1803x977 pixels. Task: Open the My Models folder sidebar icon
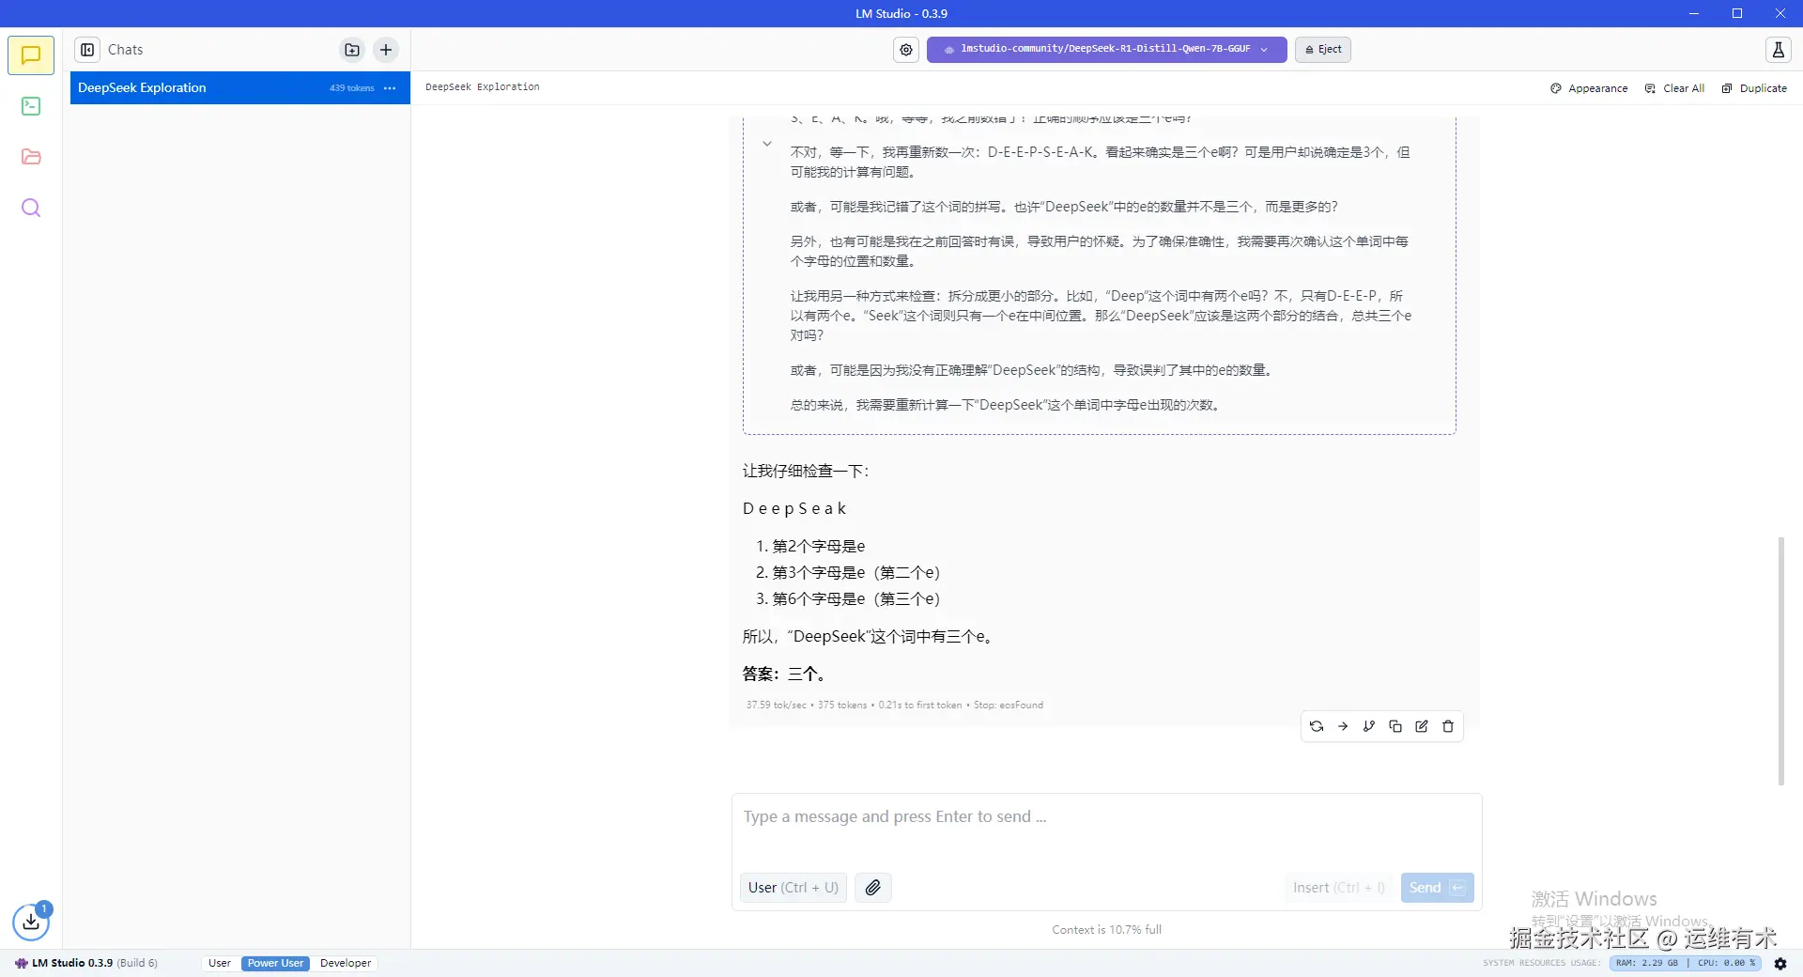[31, 157]
